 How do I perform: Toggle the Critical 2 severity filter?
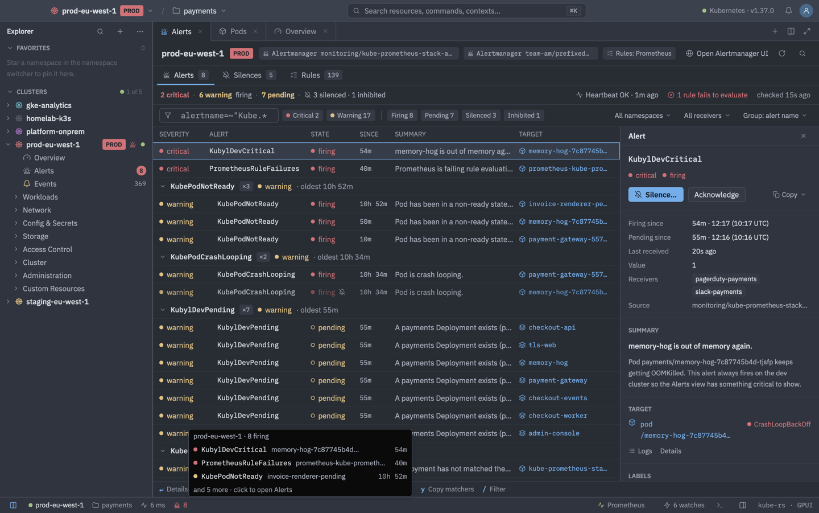point(303,116)
